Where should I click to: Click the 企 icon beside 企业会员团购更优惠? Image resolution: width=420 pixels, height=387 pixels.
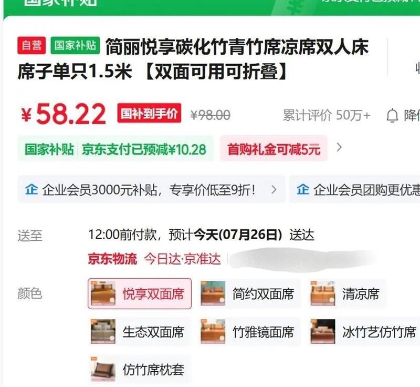click(303, 189)
